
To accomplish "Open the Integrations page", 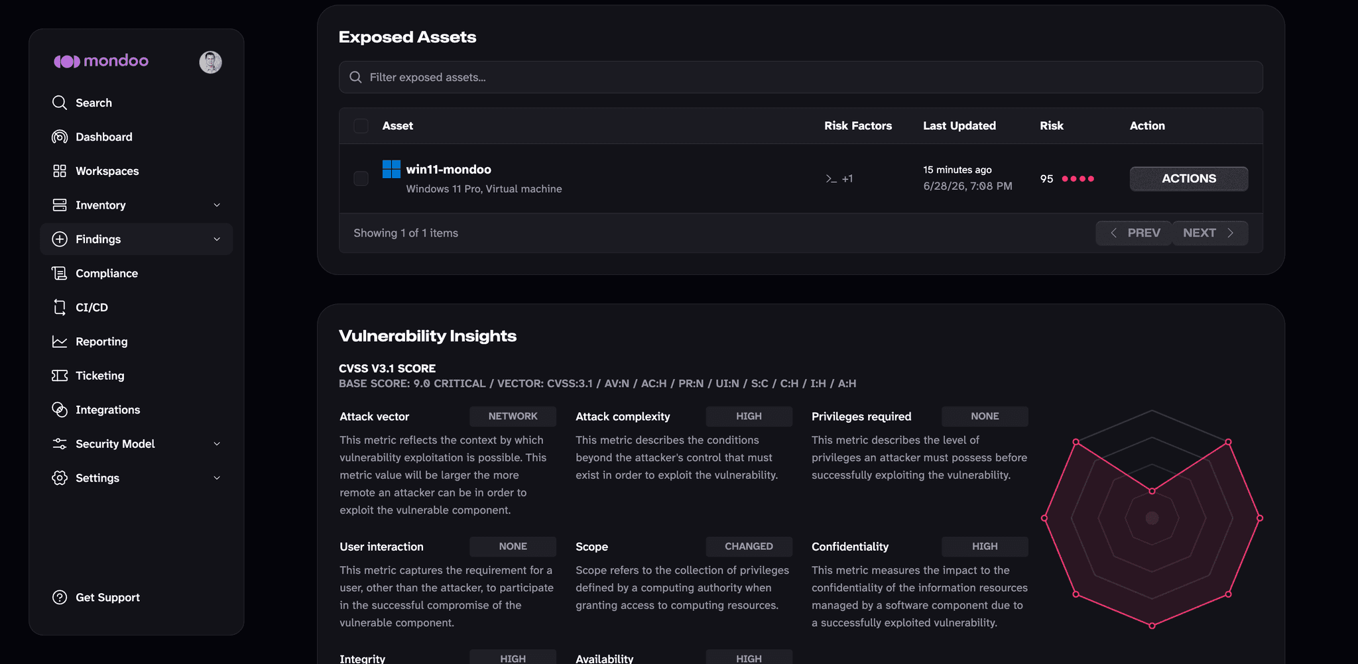I will 137,410.
